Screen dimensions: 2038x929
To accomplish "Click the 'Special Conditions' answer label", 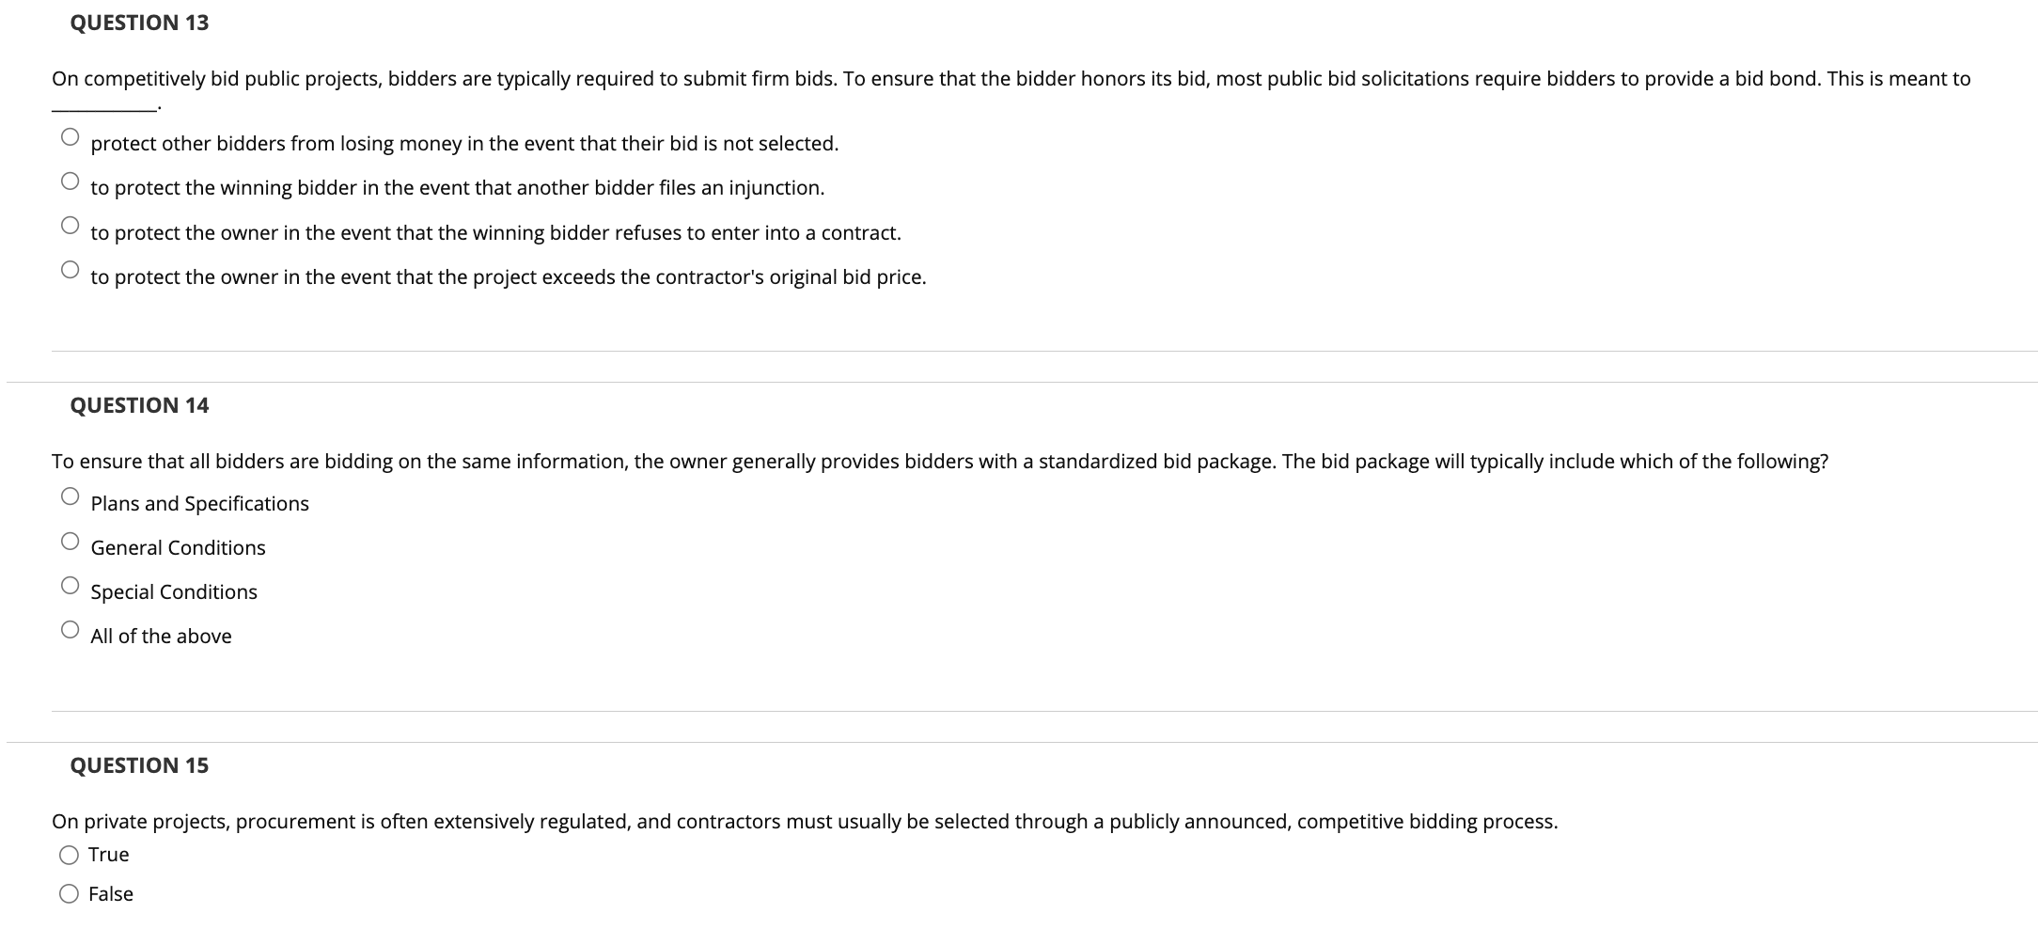I will point(174,592).
